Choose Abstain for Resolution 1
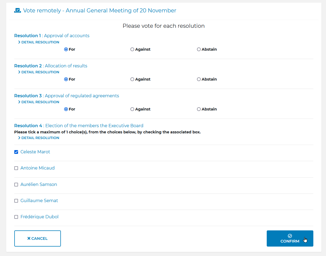 tap(199, 49)
